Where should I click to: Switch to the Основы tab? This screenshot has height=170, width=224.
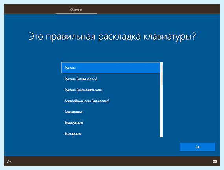tap(76, 9)
